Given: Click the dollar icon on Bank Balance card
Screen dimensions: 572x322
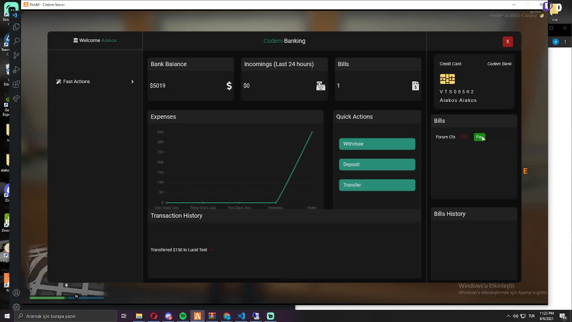Looking at the screenshot, I should point(229,86).
